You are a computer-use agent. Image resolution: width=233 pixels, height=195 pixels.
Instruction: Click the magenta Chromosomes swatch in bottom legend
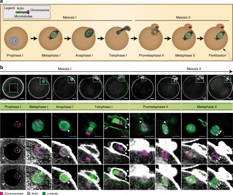1,194
